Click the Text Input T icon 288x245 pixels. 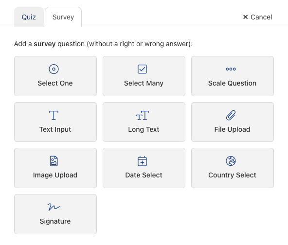[54, 115]
